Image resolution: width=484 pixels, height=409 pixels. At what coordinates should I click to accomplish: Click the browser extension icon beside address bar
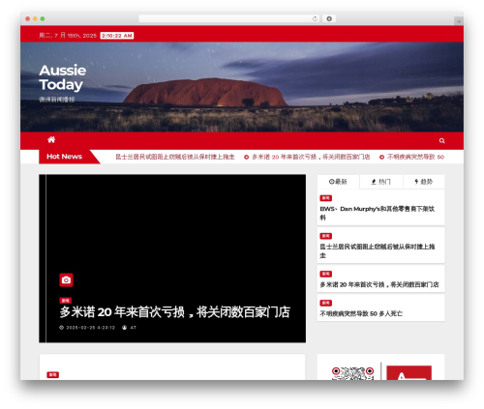coord(329,18)
